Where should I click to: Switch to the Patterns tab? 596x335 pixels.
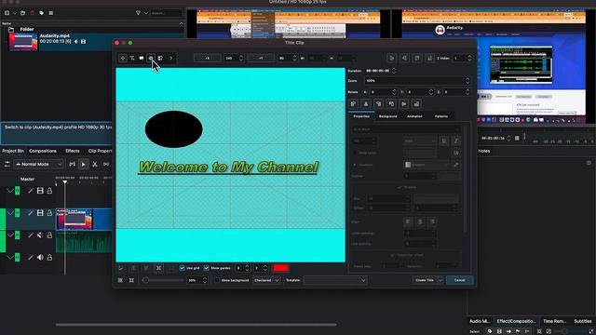tap(441, 116)
